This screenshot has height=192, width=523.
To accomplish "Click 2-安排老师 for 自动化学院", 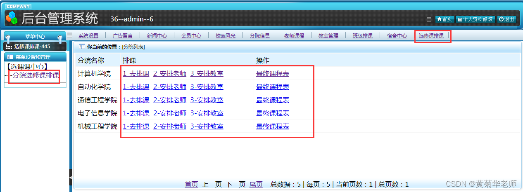I will (x=170, y=87).
